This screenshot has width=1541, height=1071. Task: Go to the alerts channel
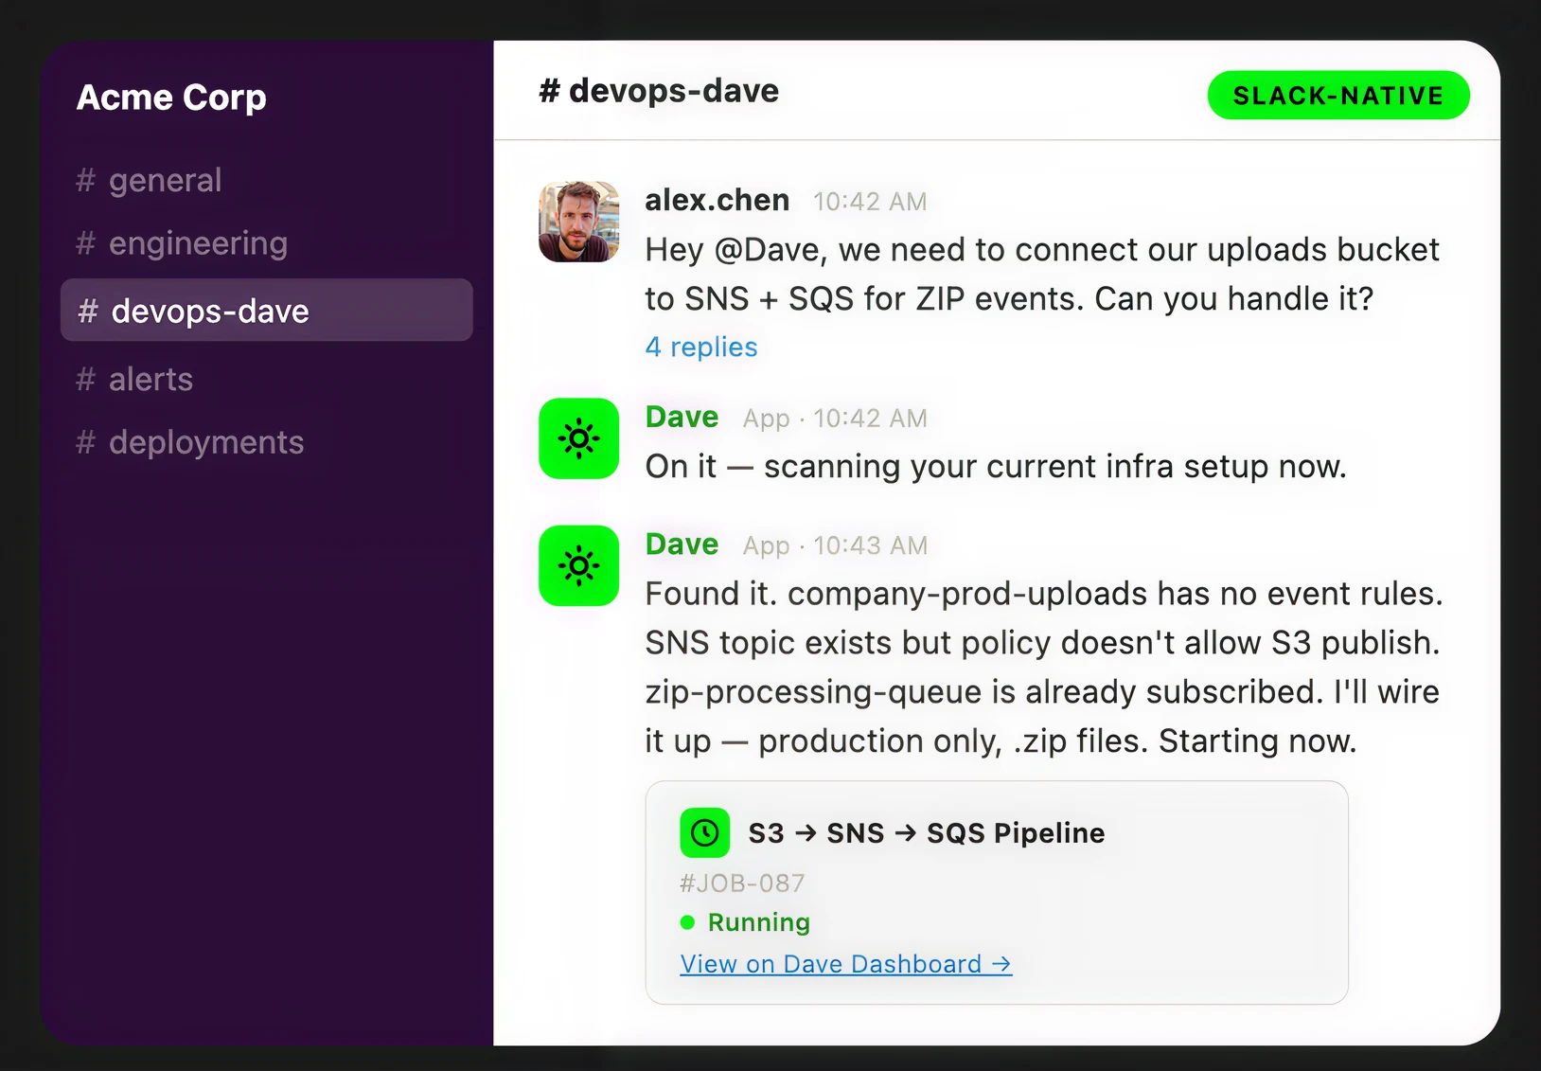(x=150, y=379)
